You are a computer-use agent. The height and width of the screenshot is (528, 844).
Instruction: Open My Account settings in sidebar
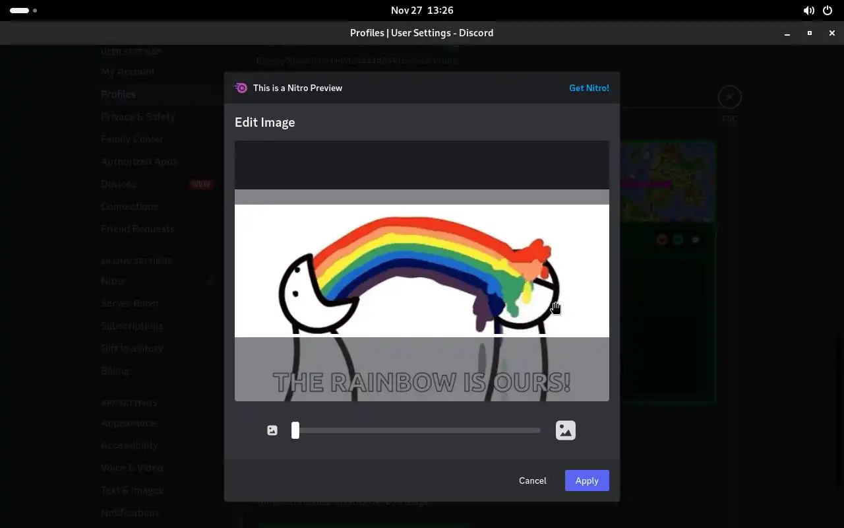click(128, 71)
